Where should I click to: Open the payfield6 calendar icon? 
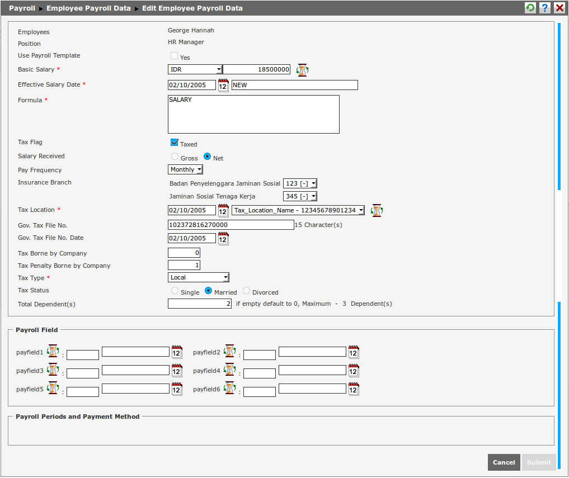(x=354, y=389)
